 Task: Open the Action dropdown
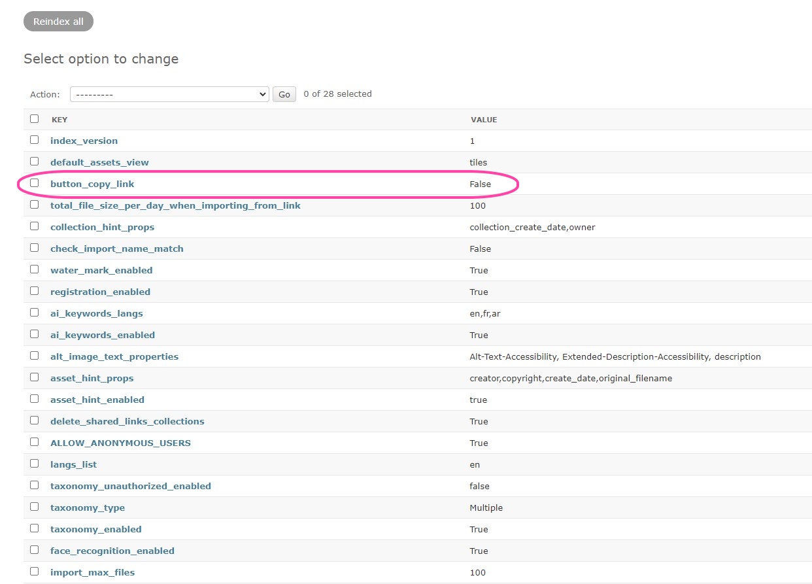coord(169,94)
